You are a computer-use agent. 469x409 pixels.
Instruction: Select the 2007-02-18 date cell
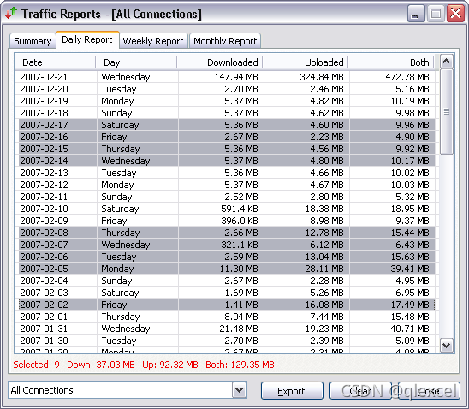click(44, 113)
